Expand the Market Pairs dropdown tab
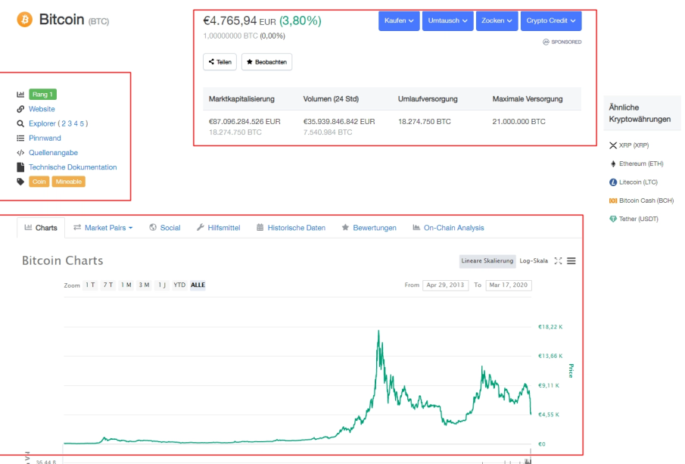Screen dimensions: 685x464 coord(103,228)
